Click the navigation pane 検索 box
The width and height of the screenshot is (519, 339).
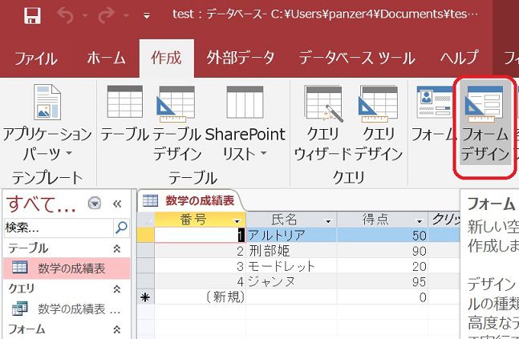point(57,228)
